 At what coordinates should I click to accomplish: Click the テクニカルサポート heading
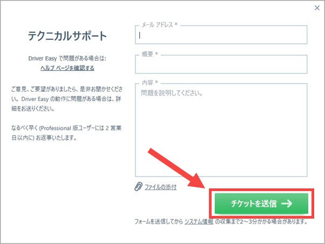[x=67, y=36]
